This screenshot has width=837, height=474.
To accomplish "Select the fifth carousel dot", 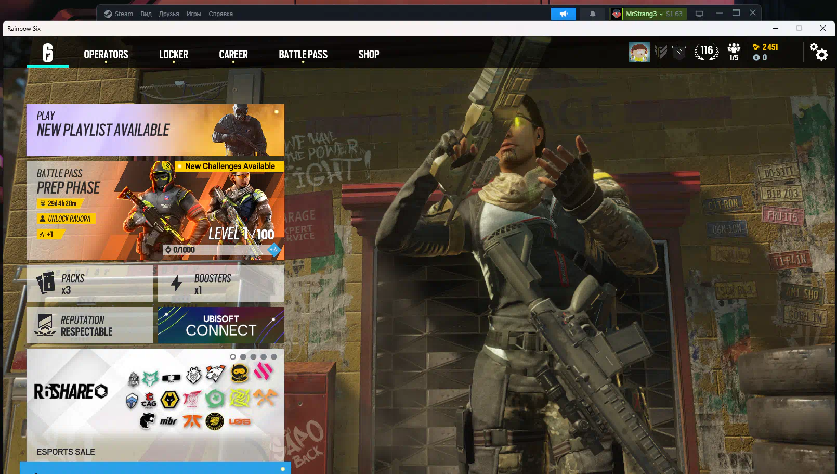I will point(273,357).
